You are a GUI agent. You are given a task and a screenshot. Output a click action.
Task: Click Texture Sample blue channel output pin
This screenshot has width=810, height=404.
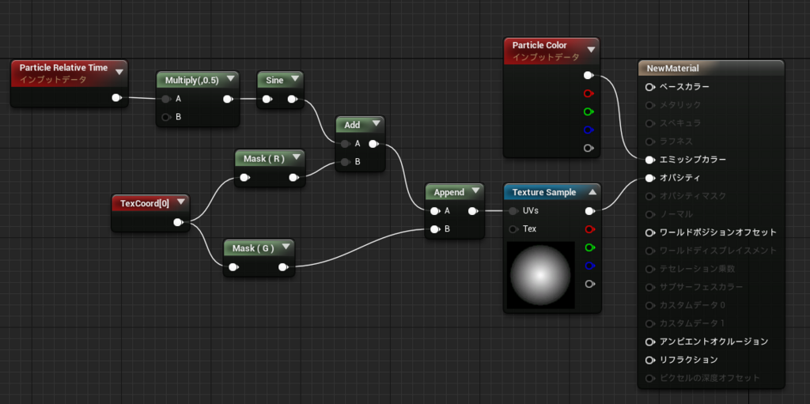[x=589, y=266]
